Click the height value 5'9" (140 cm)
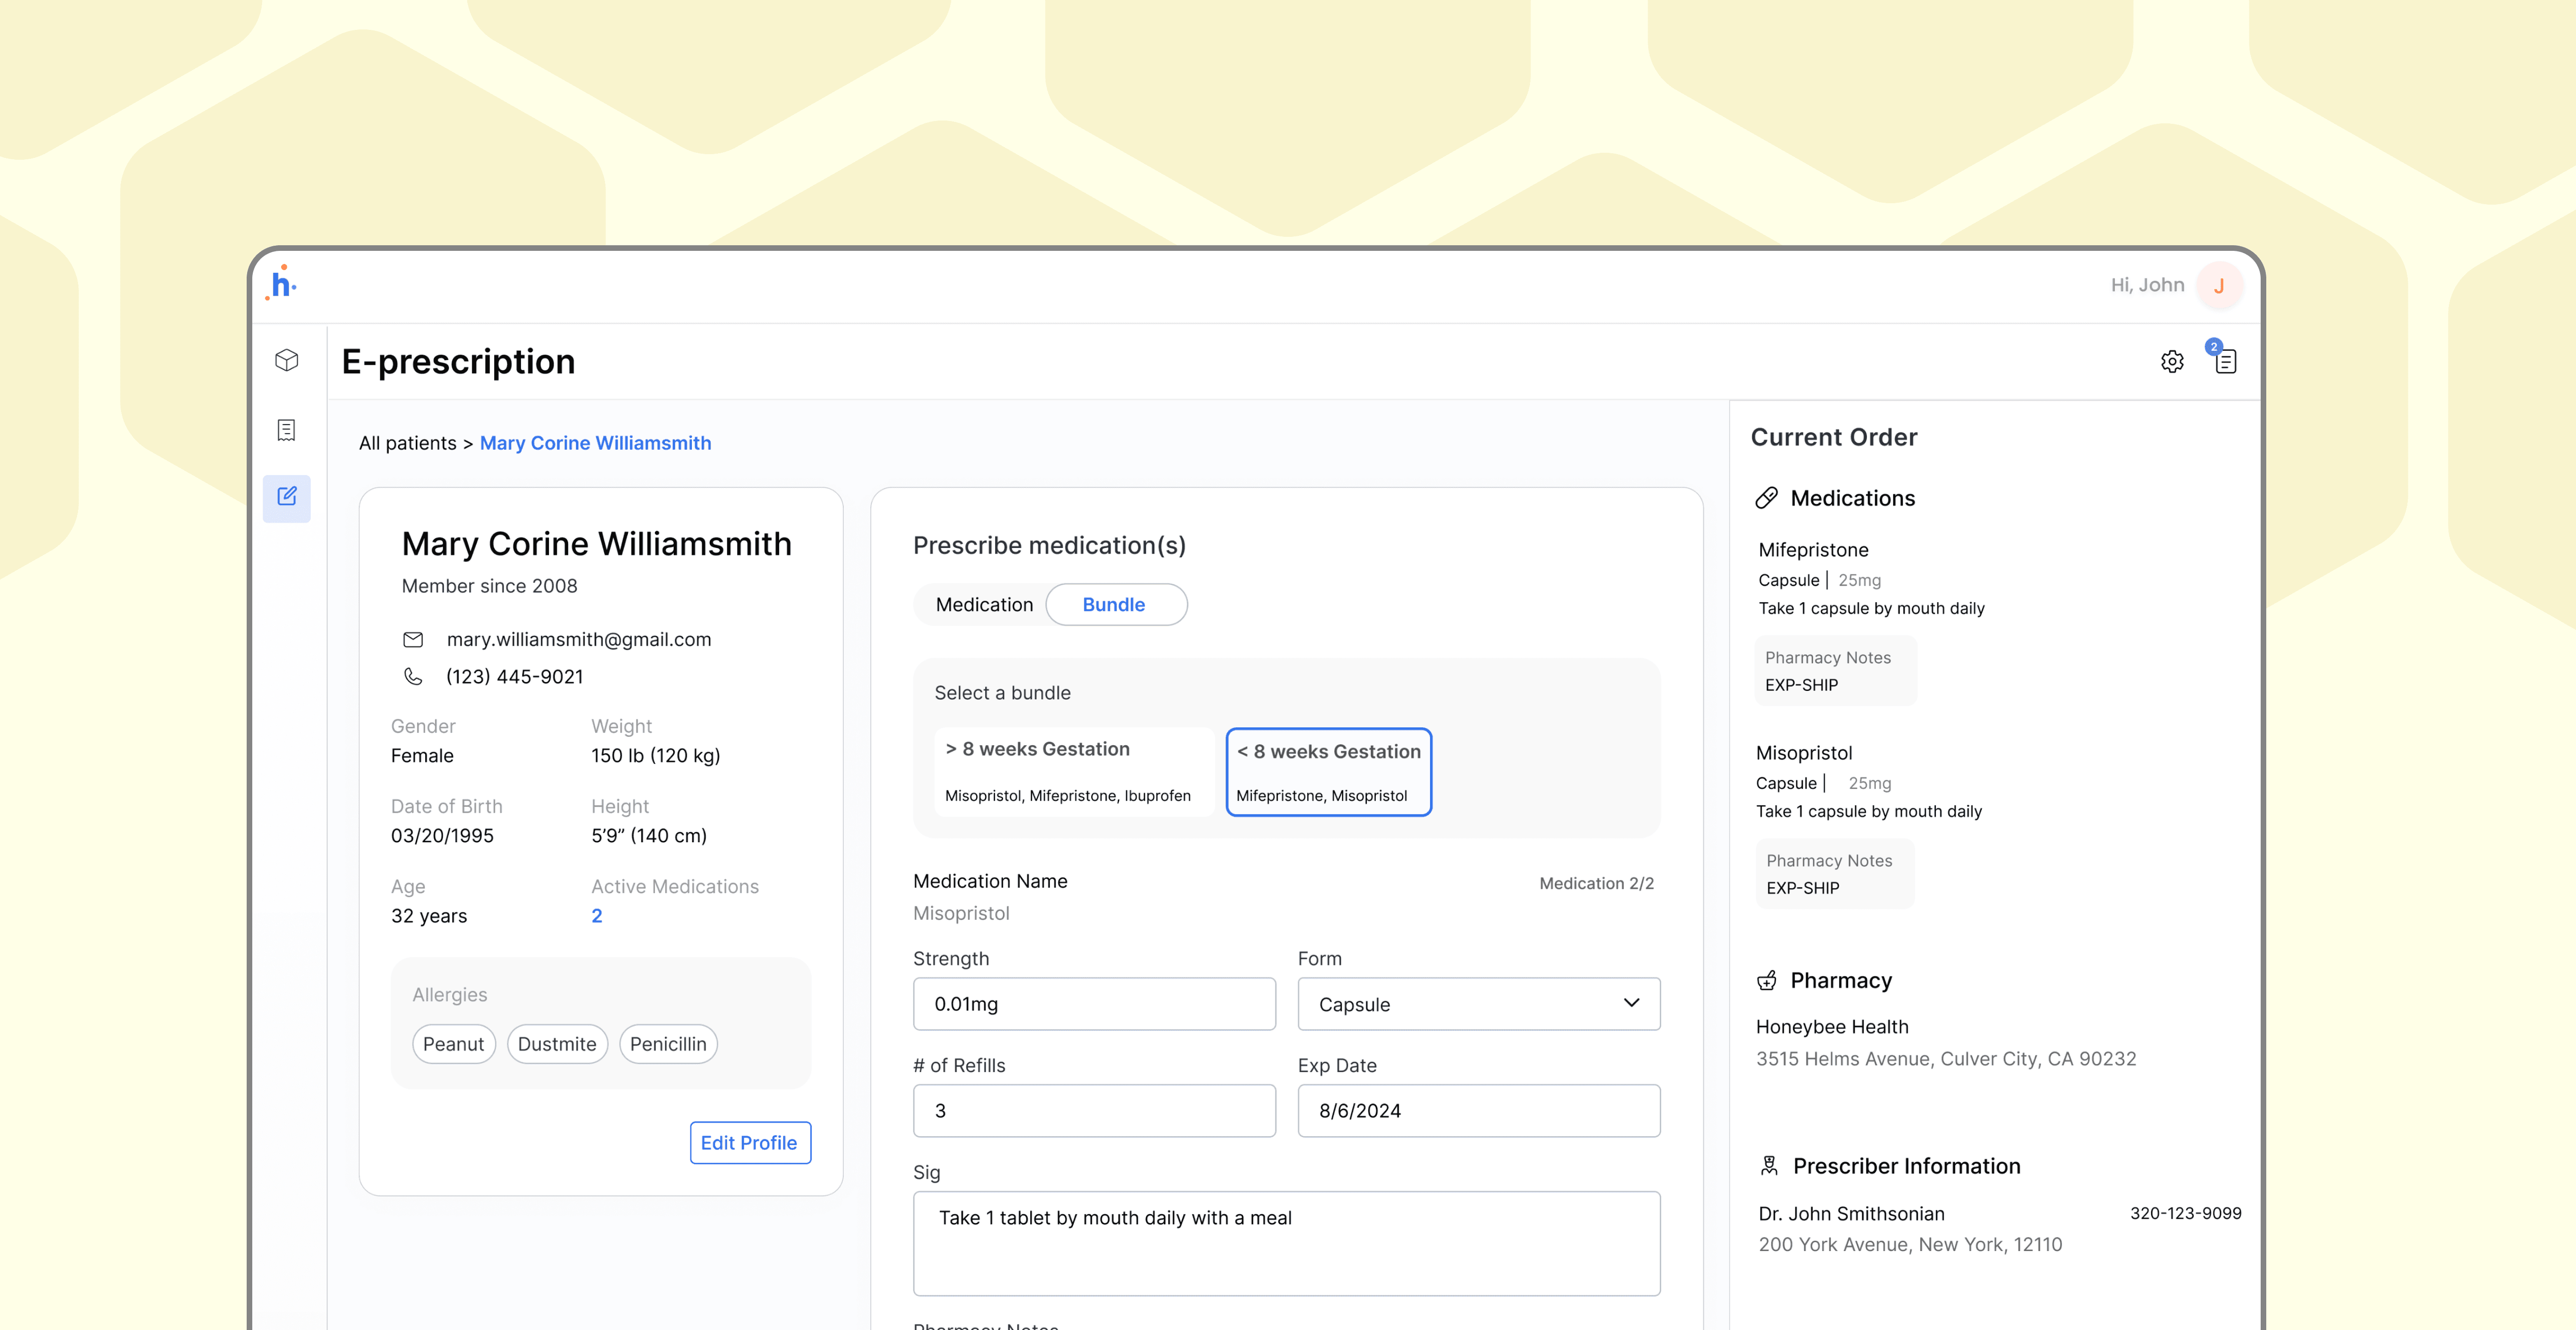This screenshot has height=1330, width=2576. coord(649,836)
